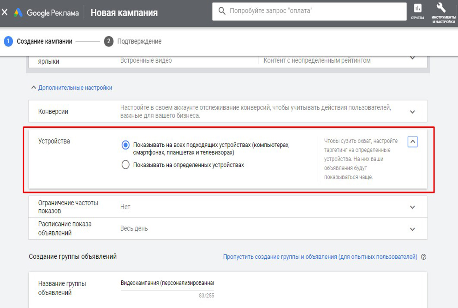Collapse the Устройства section

[x=412, y=142]
